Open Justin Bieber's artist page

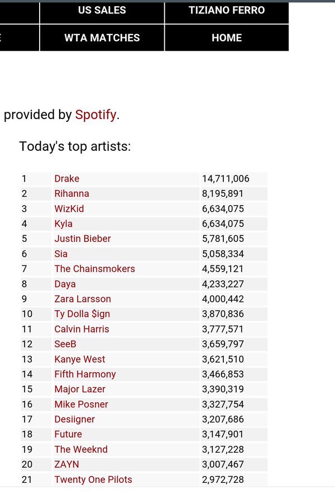[82, 239]
